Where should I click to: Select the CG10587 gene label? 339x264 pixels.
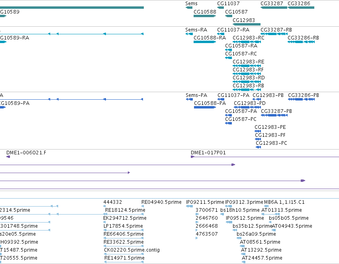coord(236,12)
